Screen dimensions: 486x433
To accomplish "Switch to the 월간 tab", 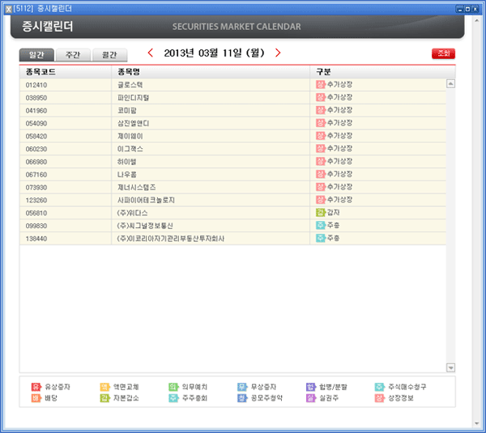I will (x=109, y=55).
